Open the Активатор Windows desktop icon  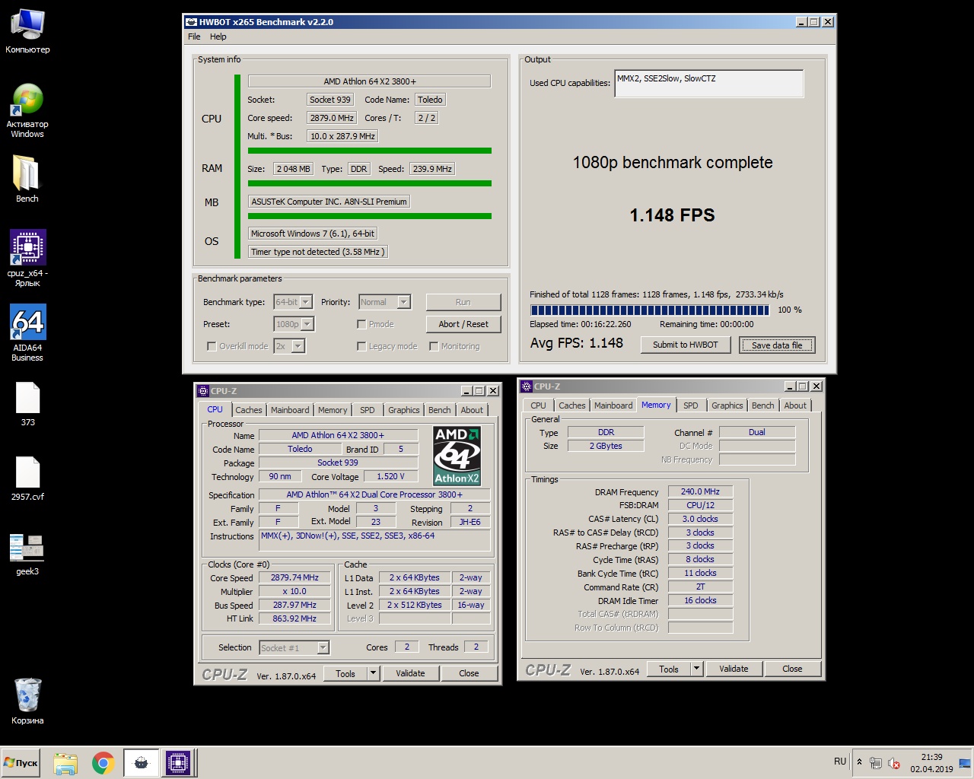[27, 111]
